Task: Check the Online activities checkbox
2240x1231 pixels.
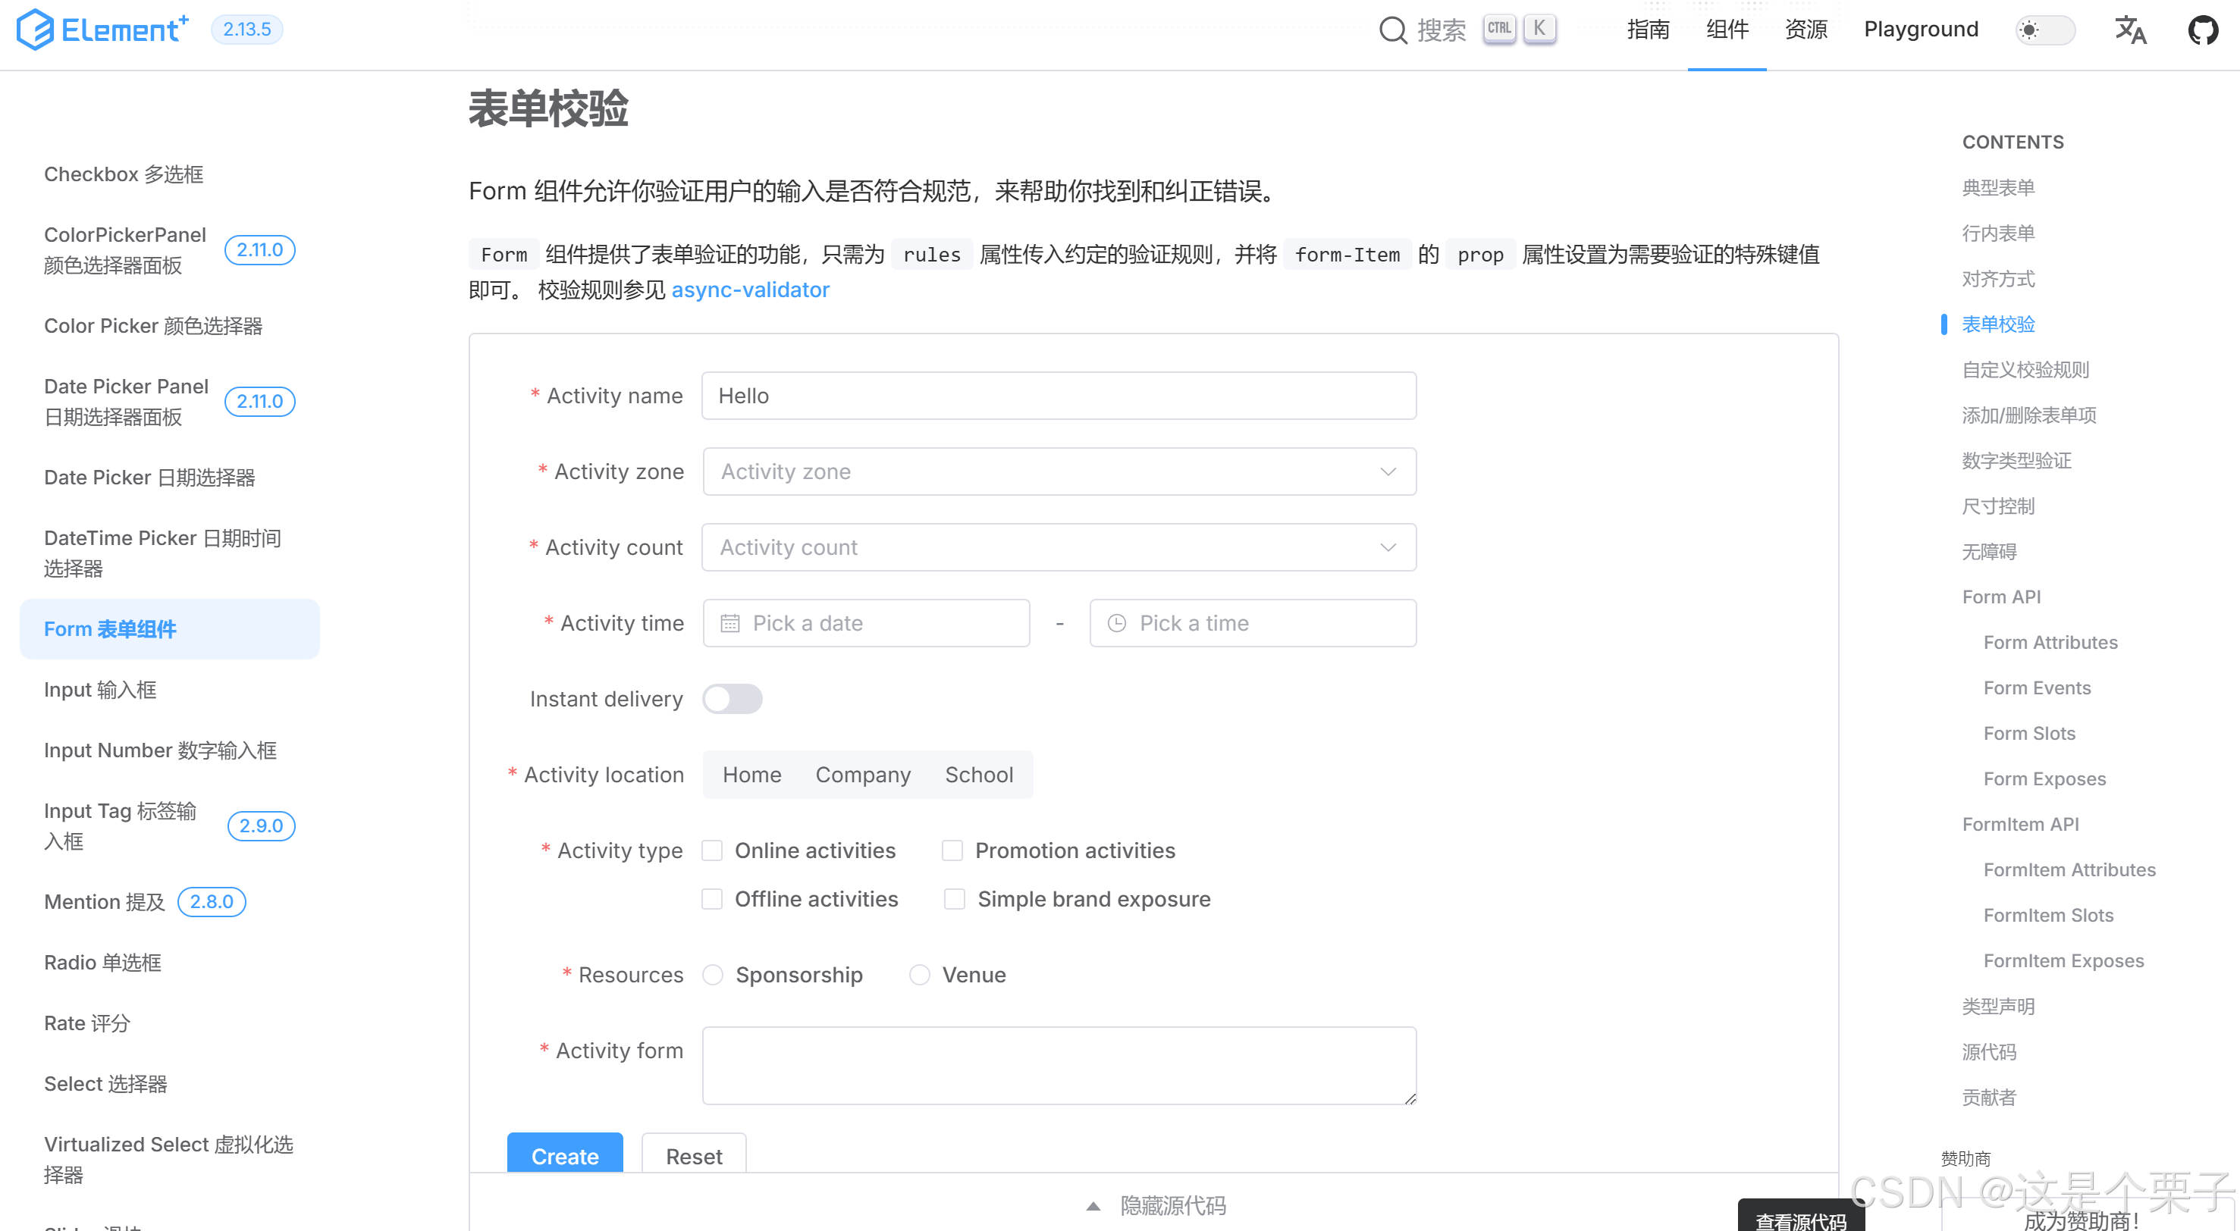Action: [712, 850]
